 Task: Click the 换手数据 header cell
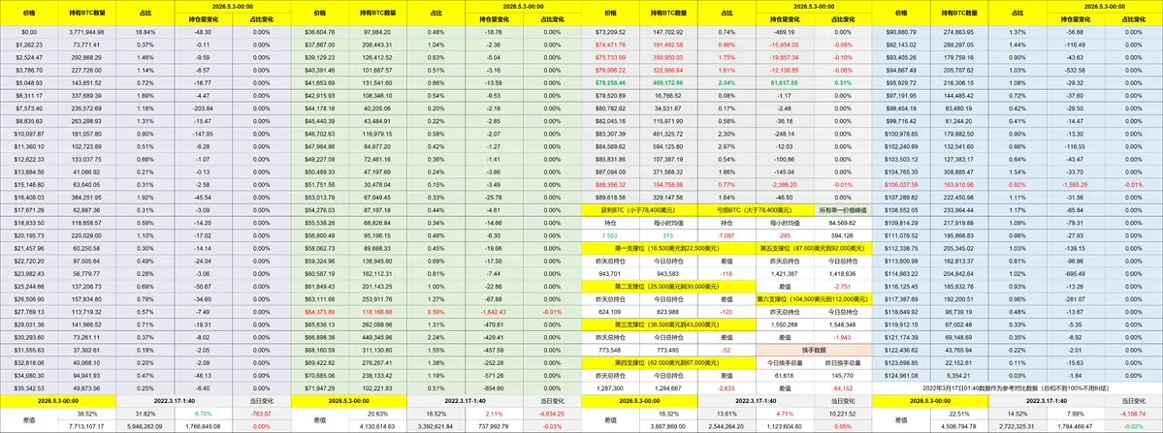815,349
